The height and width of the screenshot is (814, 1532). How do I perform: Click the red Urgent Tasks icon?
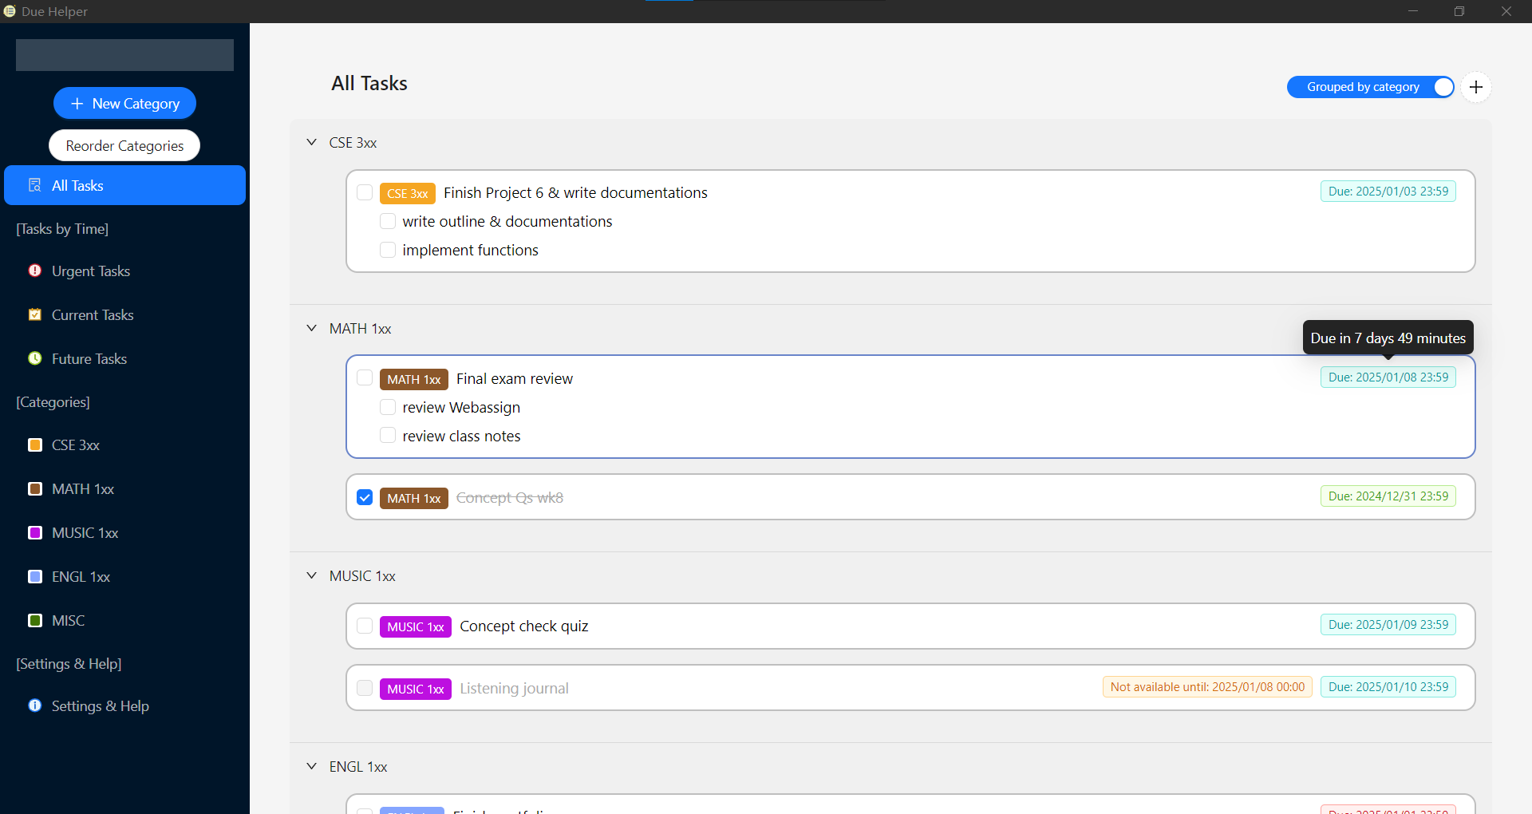(x=35, y=271)
